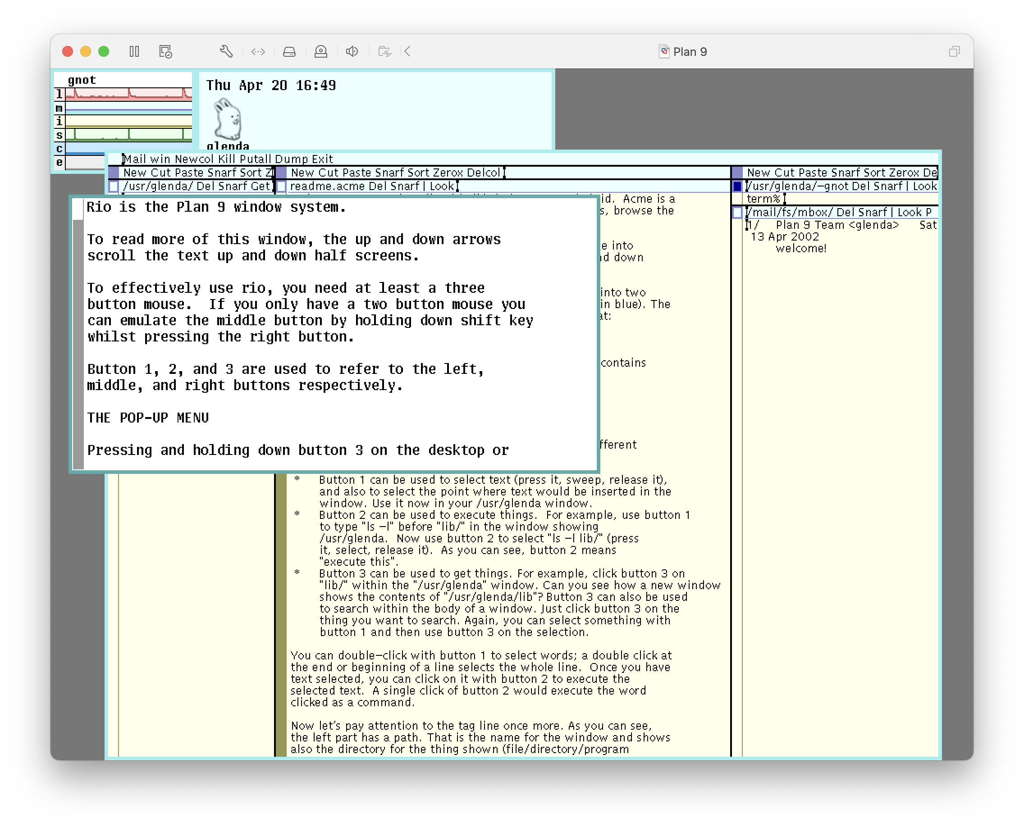Click the readme.acme file name text
1024x827 pixels.
point(327,186)
